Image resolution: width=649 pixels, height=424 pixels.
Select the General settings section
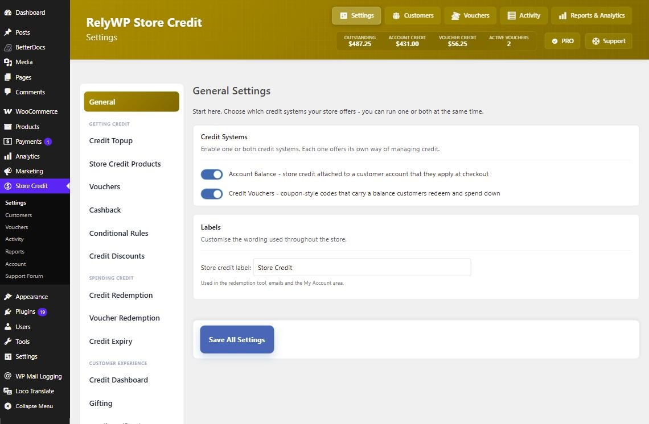132,102
